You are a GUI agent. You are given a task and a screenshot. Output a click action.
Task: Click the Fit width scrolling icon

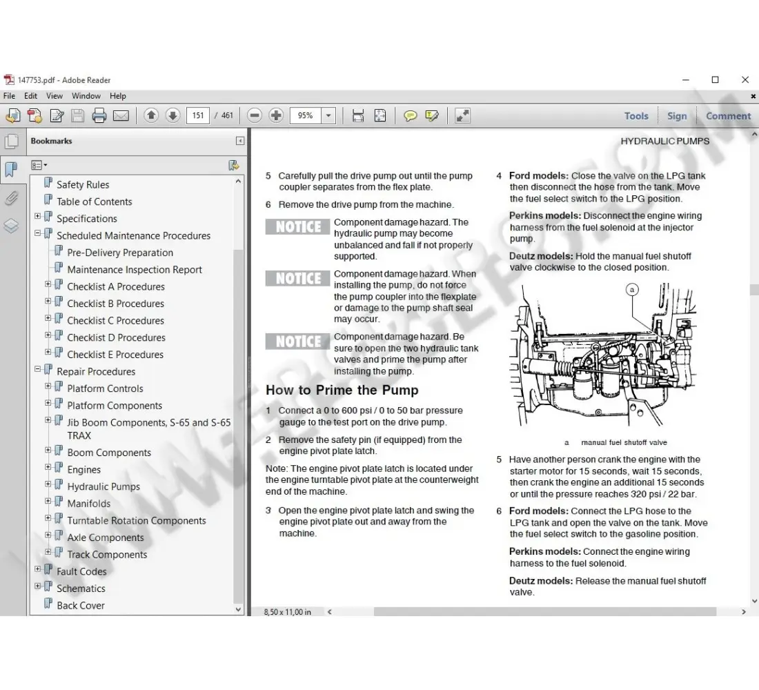tap(357, 116)
